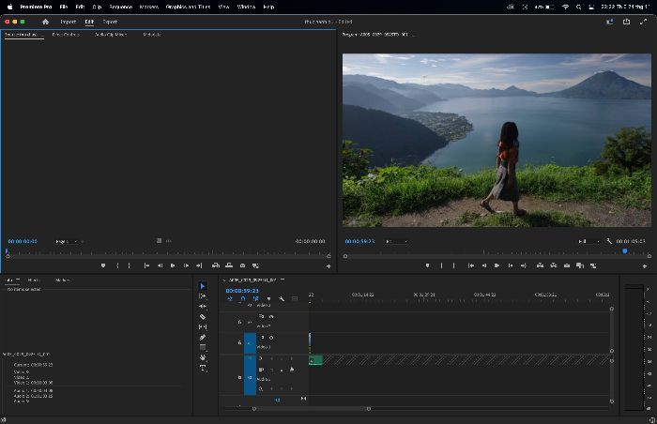The height and width of the screenshot is (424, 657).
Task: Select the Ripple Edit tool
Action: tap(203, 306)
